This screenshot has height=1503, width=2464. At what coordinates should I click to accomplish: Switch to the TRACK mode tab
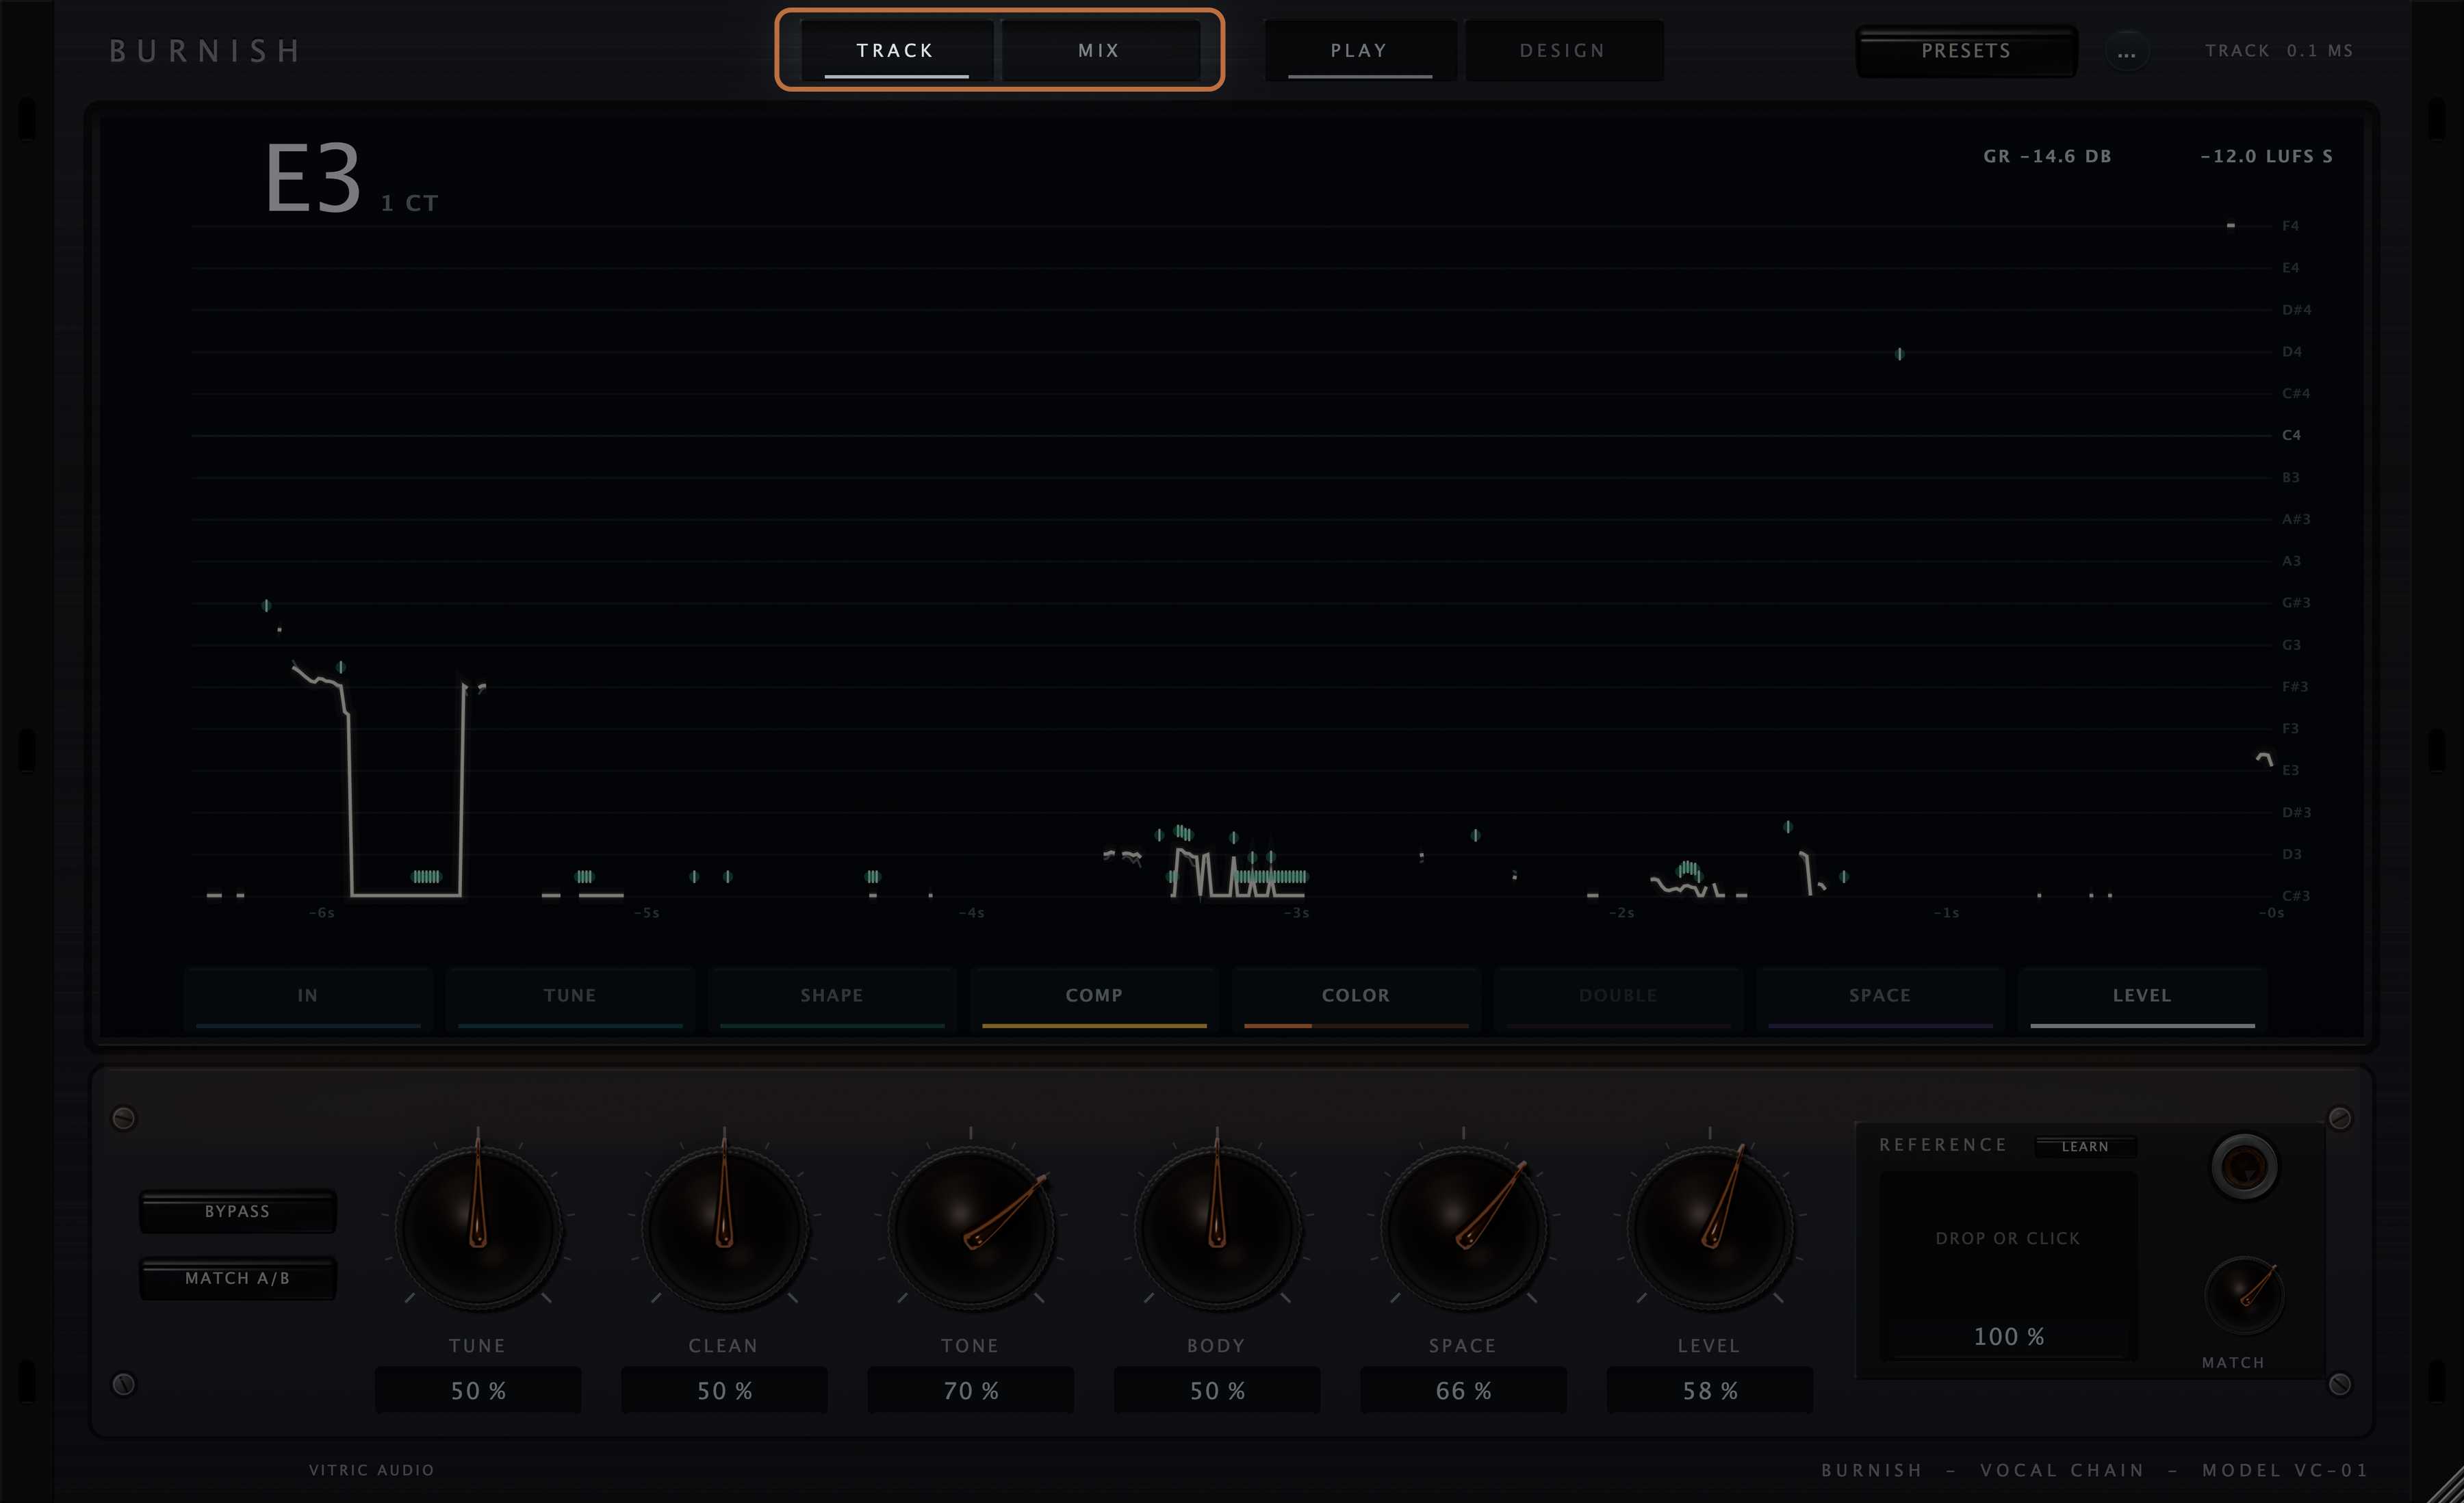point(896,50)
